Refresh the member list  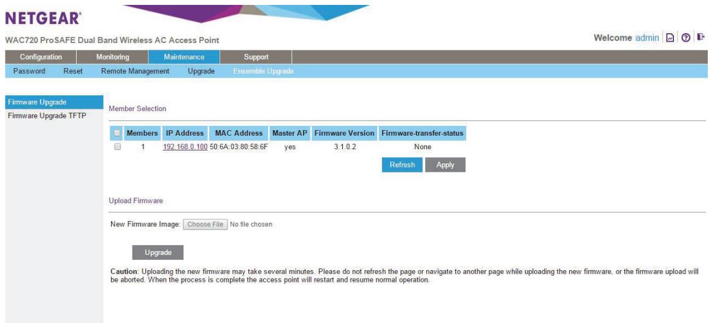pos(402,165)
